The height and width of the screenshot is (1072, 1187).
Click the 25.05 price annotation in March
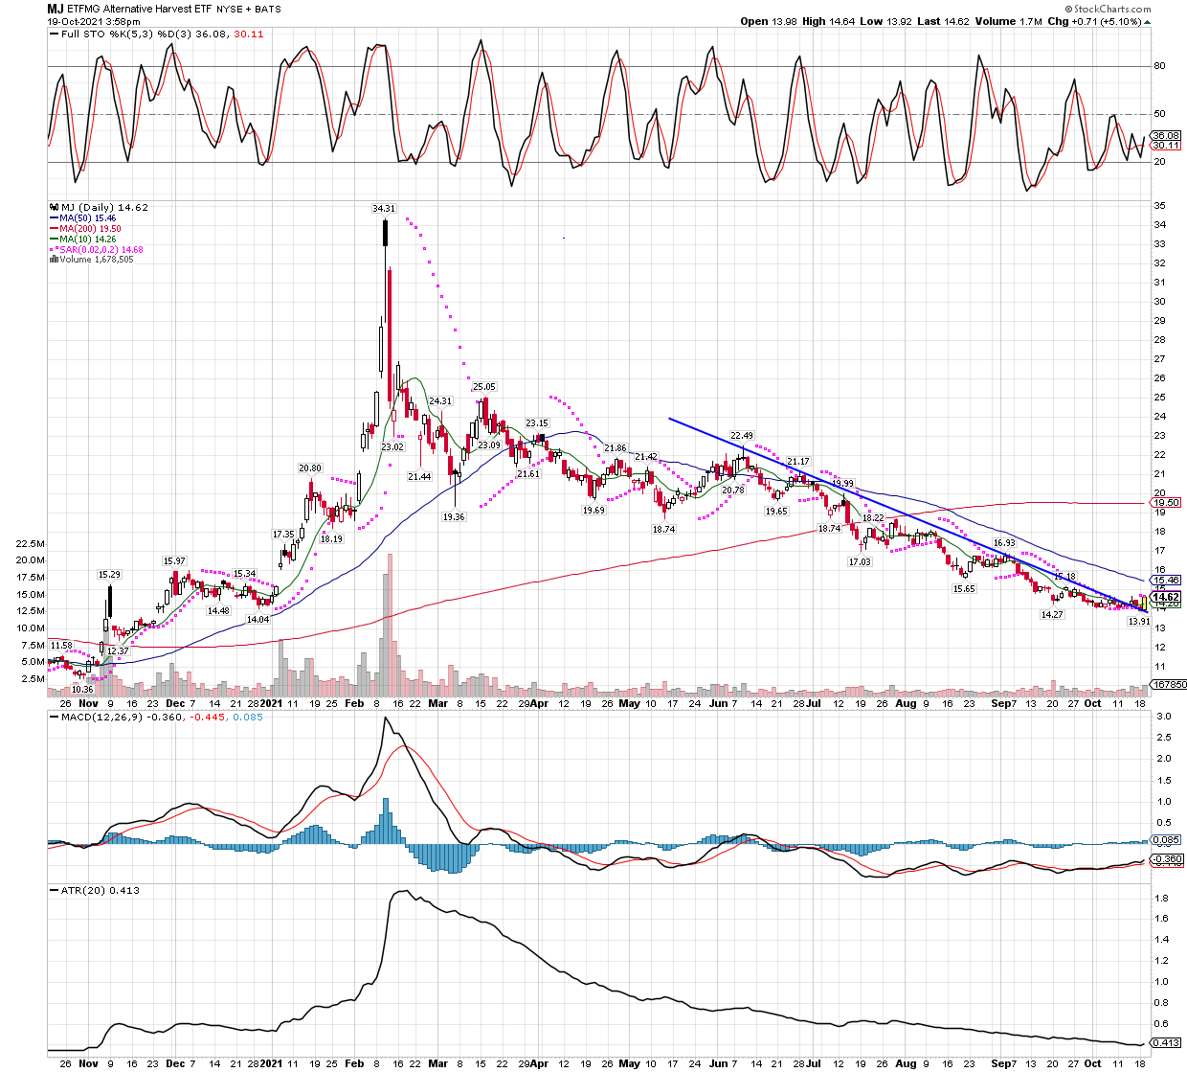tap(484, 387)
